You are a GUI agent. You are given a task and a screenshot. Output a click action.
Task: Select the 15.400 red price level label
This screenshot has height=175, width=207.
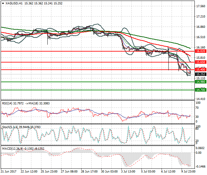coord(201,70)
